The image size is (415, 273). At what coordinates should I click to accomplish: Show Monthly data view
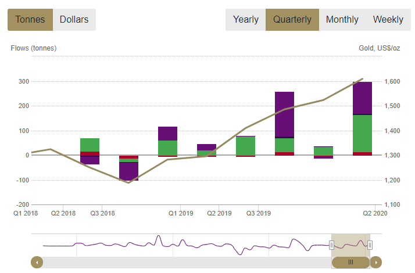point(342,20)
